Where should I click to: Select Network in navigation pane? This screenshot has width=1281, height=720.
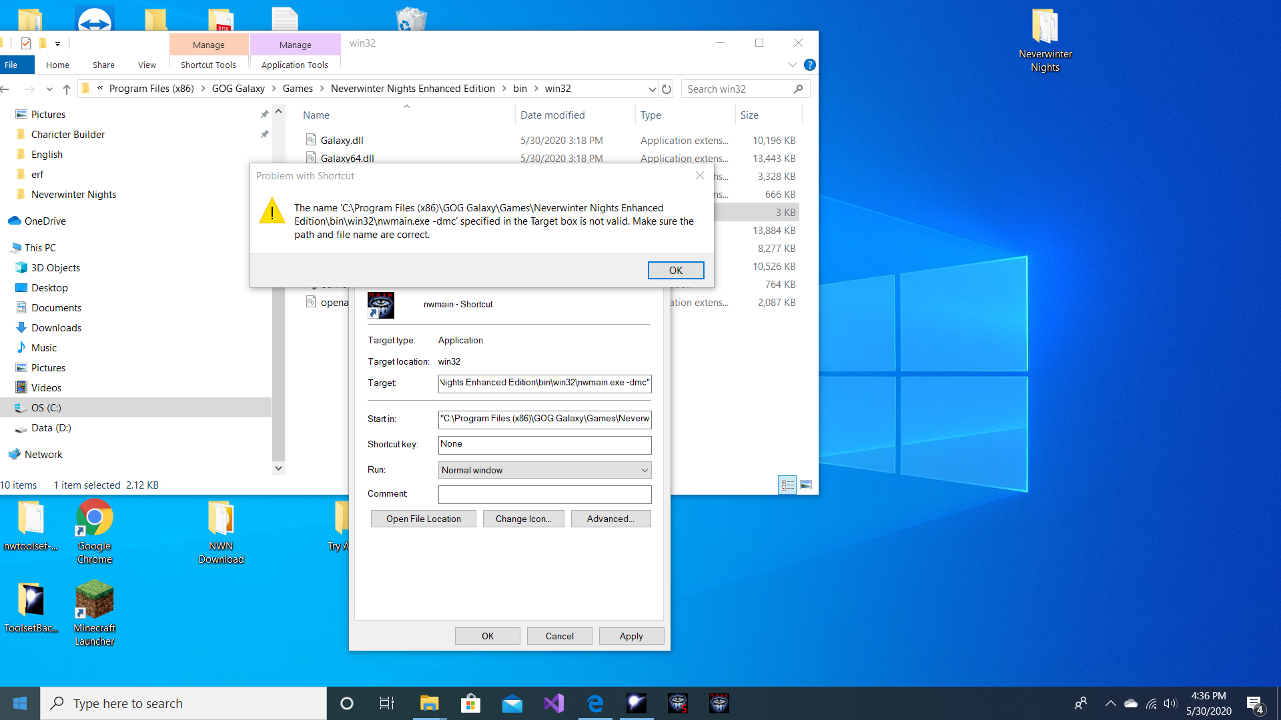click(43, 454)
